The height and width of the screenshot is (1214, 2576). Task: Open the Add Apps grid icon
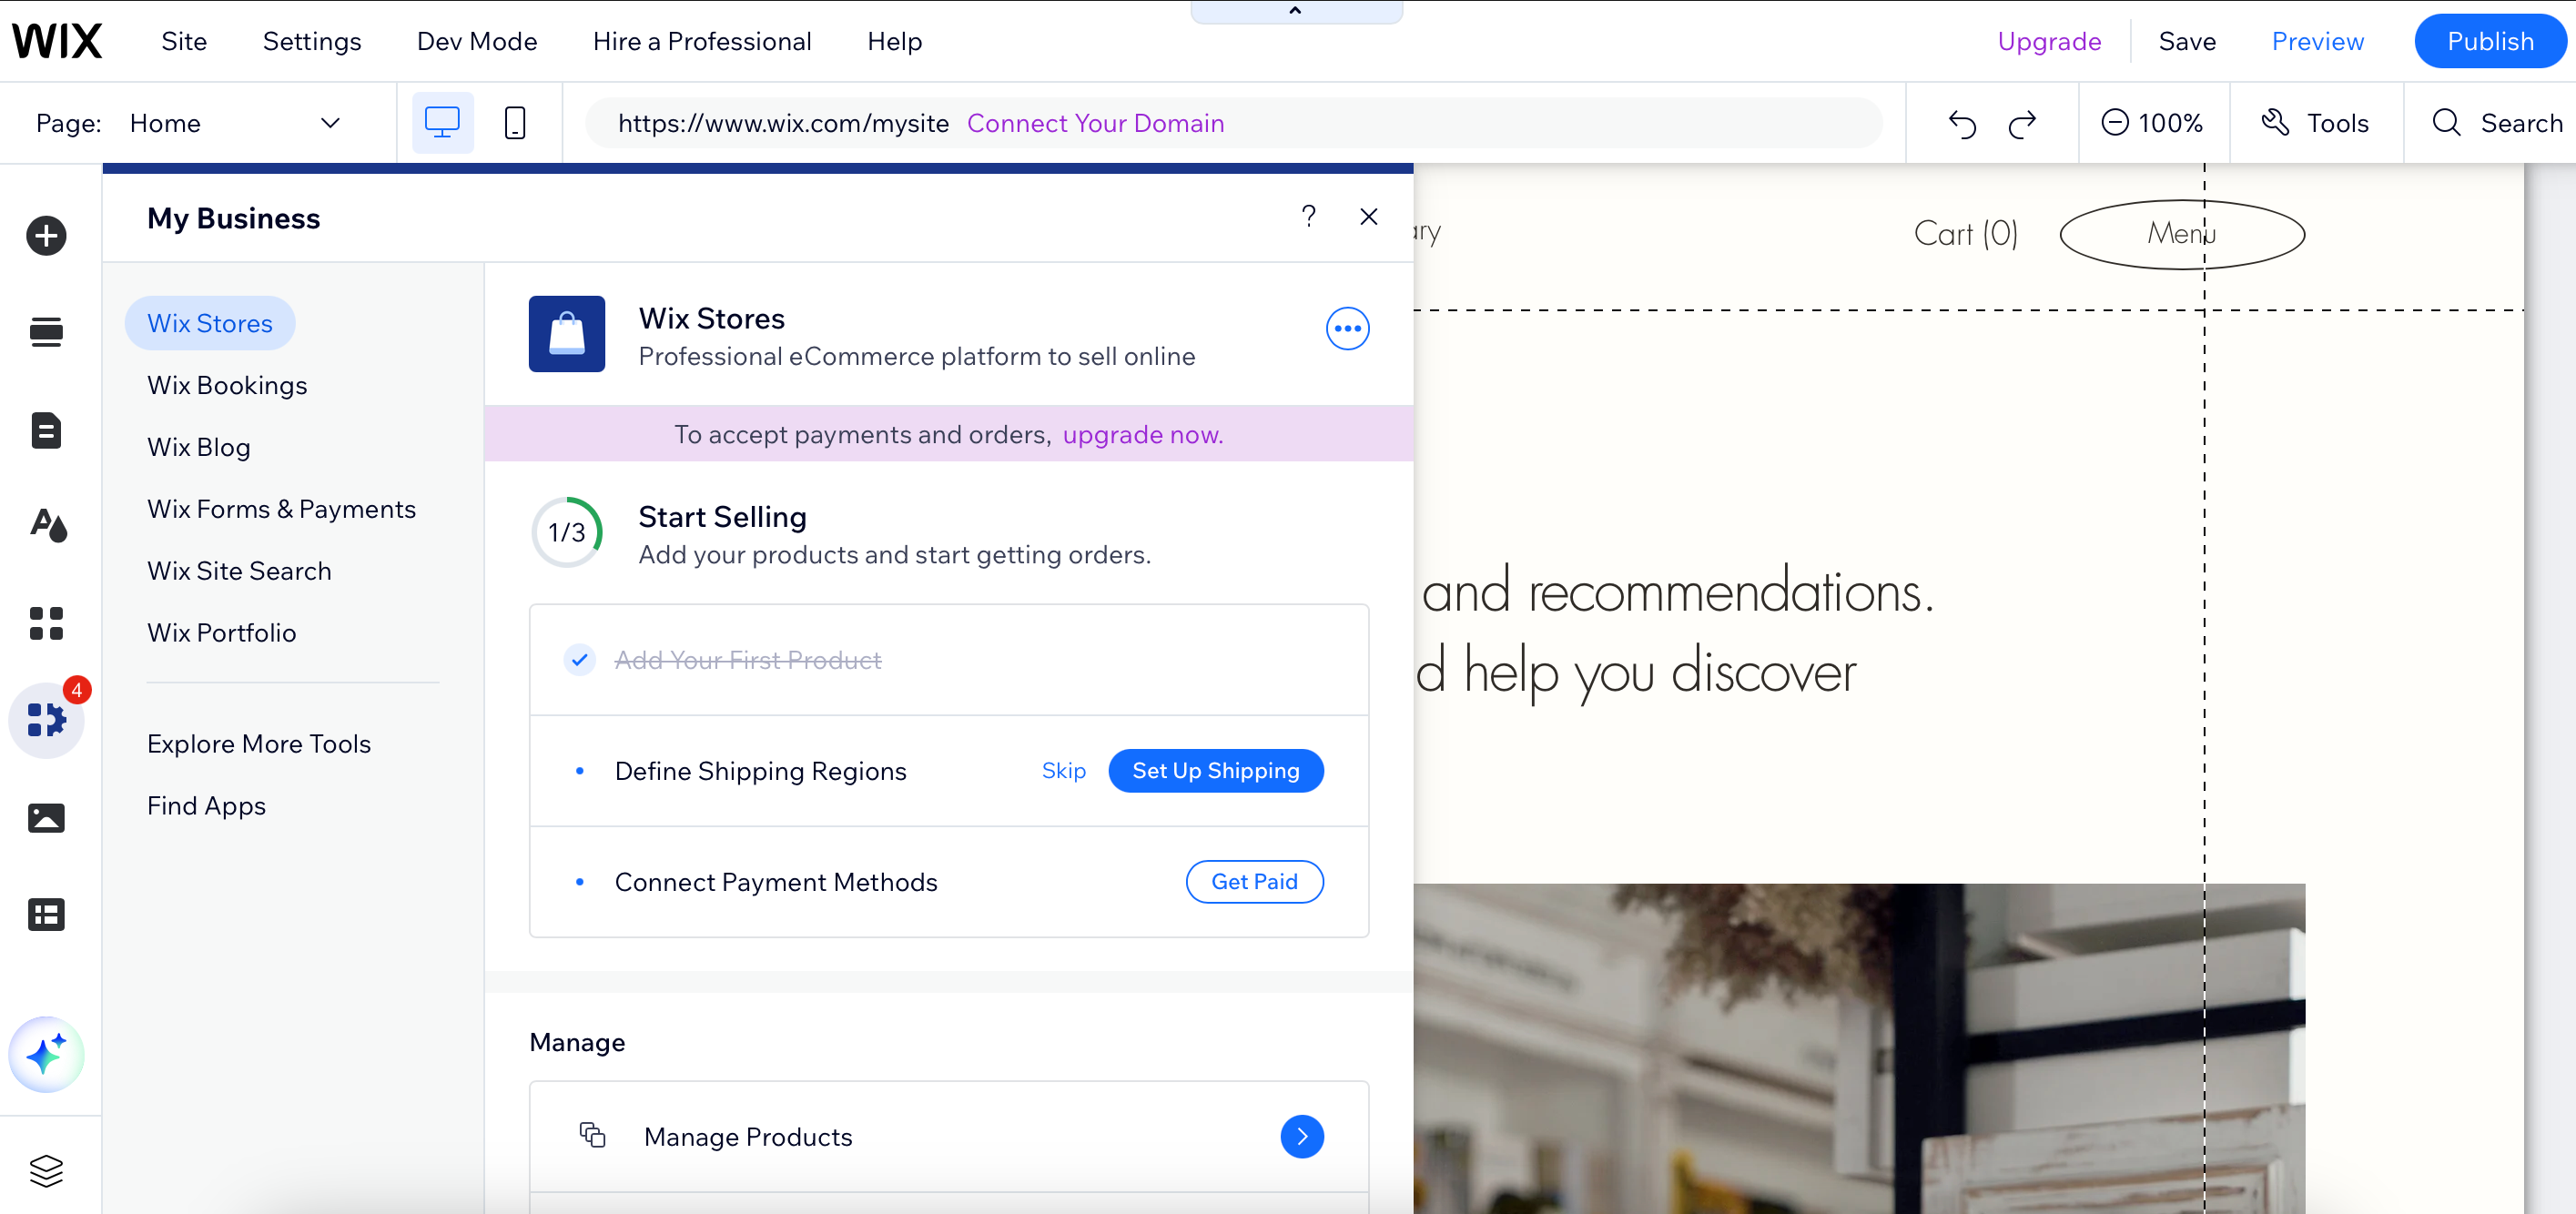[46, 623]
